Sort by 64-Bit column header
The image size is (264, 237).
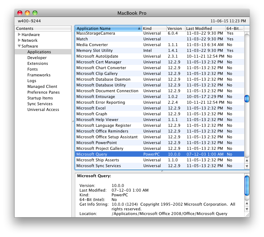point(235,28)
